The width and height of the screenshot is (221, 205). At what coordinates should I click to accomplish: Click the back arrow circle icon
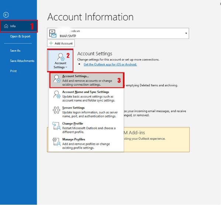click(6, 15)
